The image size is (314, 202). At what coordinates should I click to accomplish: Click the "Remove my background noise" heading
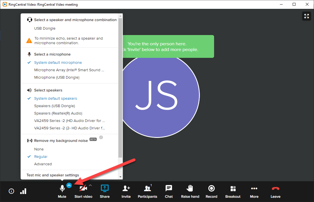pyautogui.click(x=61, y=141)
